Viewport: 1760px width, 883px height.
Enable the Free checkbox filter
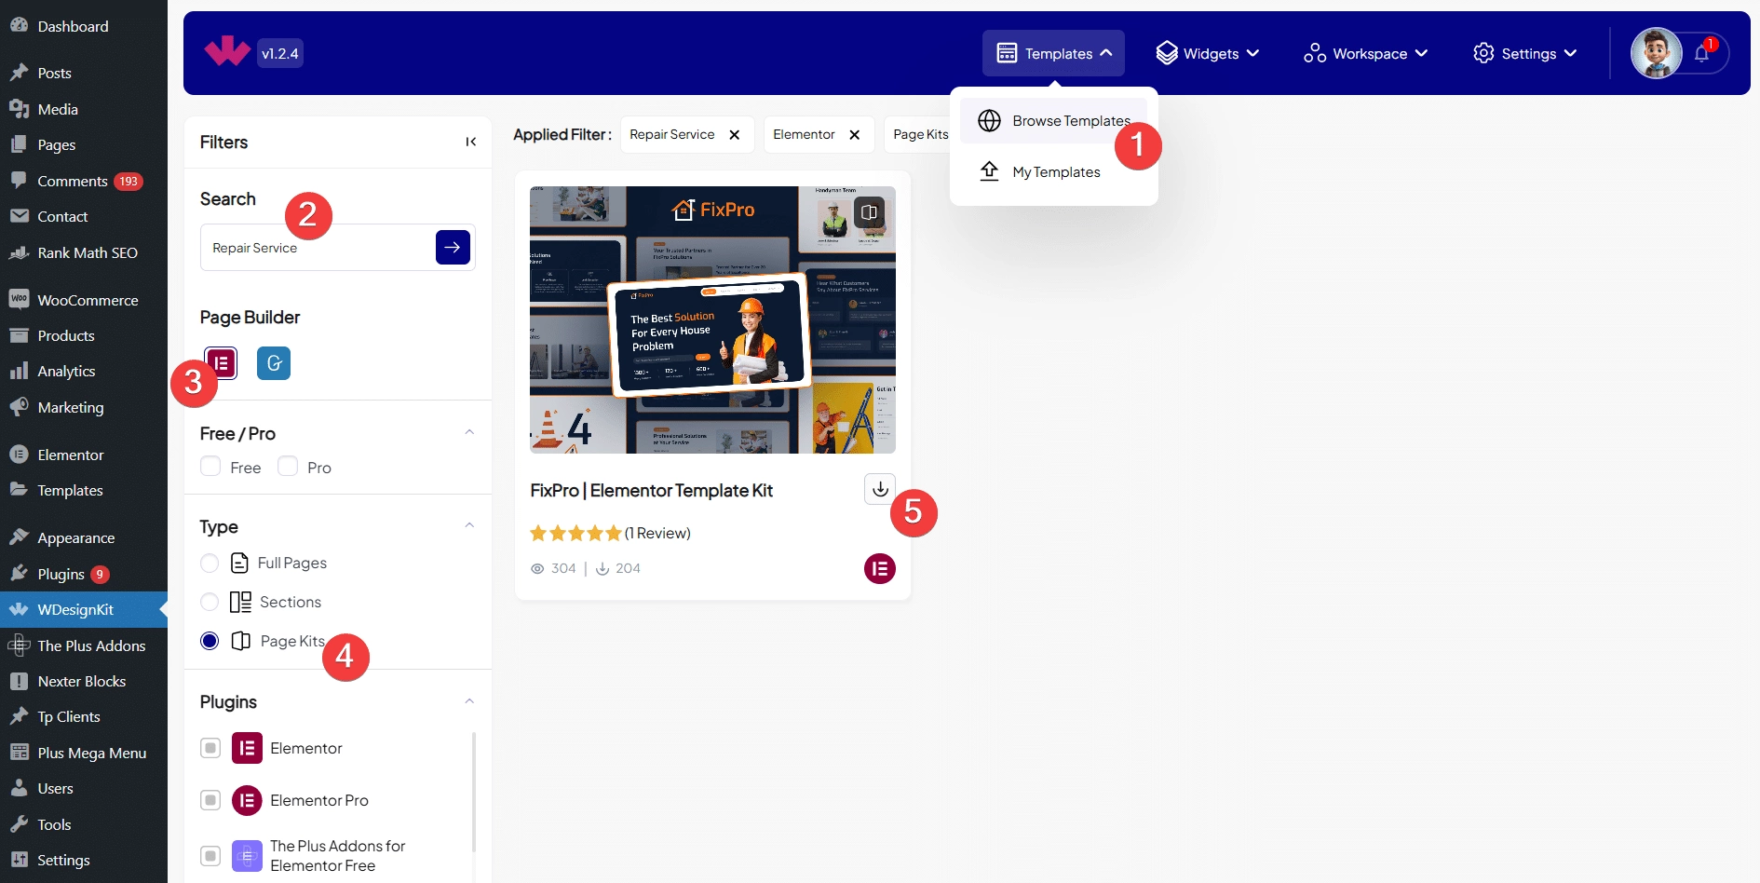click(210, 467)
